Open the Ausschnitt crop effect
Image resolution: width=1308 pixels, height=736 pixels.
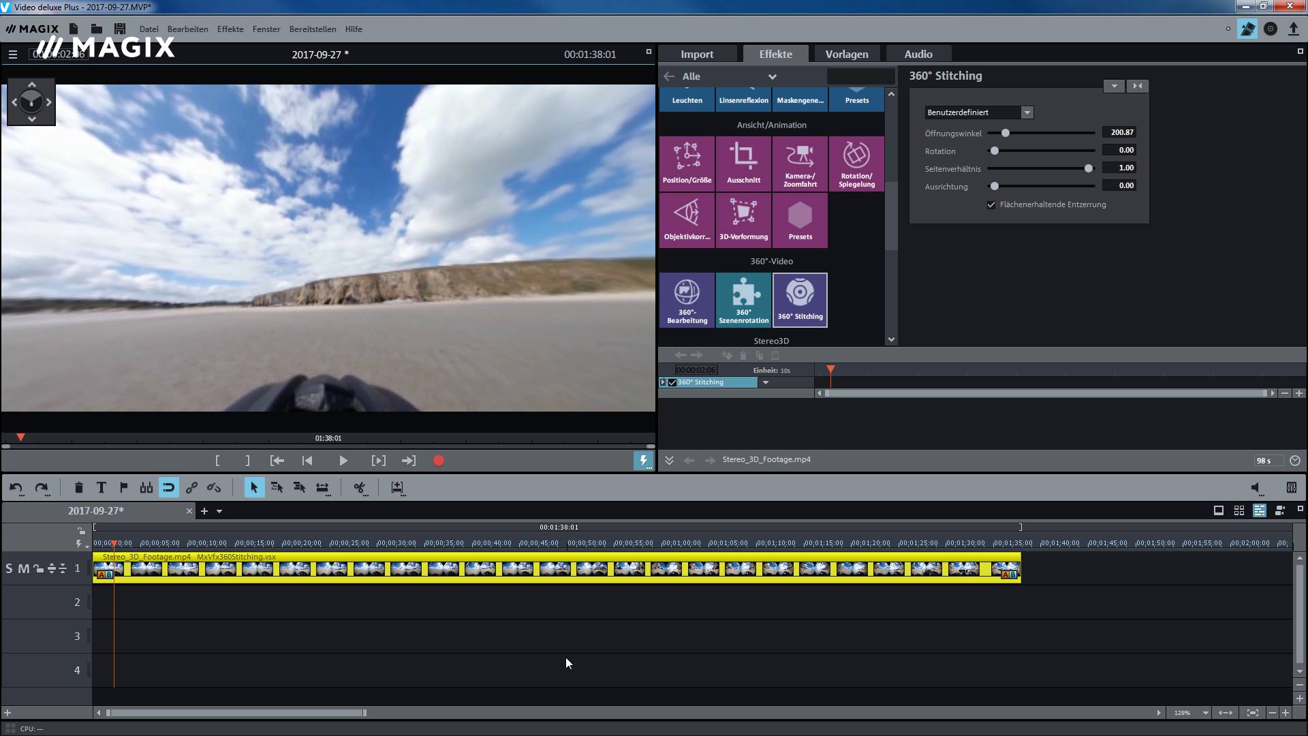tap(743, 164)
